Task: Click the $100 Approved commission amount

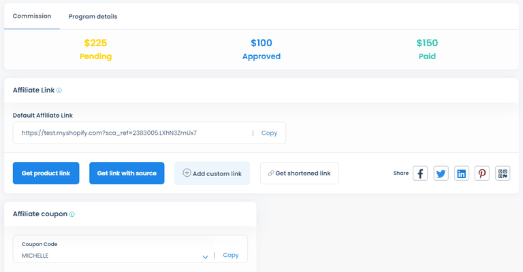Action: pyautogui.click(x=261, y=43)
